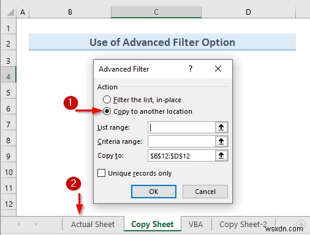Collapse dialog using Copy to selector icon

221,155
